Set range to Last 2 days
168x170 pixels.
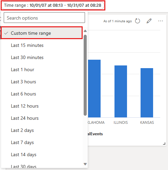pyautogui.click(x=42, y=130)
